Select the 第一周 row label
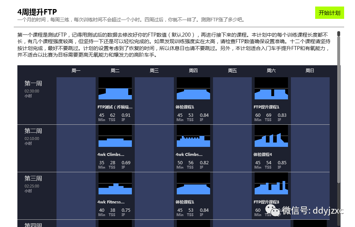 pos(33,83)
